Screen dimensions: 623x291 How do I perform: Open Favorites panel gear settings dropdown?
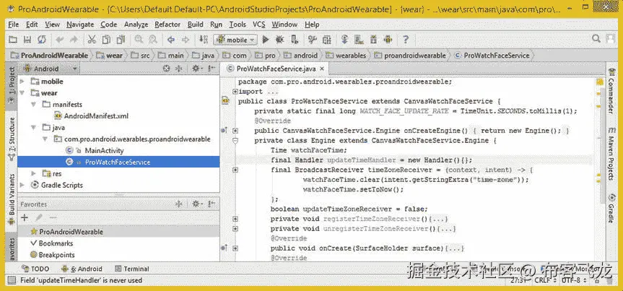(x=197, y=204)
